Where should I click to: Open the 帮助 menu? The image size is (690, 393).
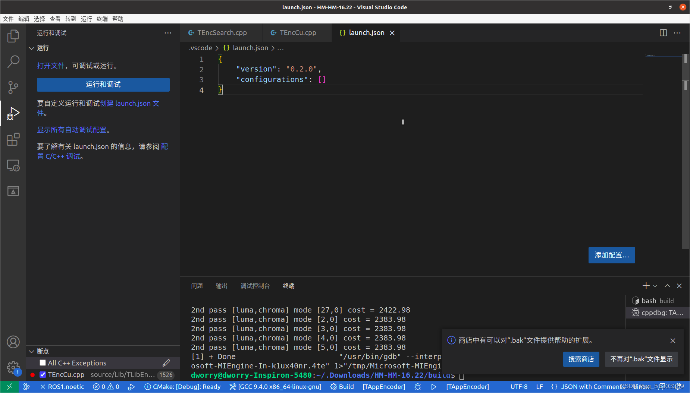[x=118, y=19]
